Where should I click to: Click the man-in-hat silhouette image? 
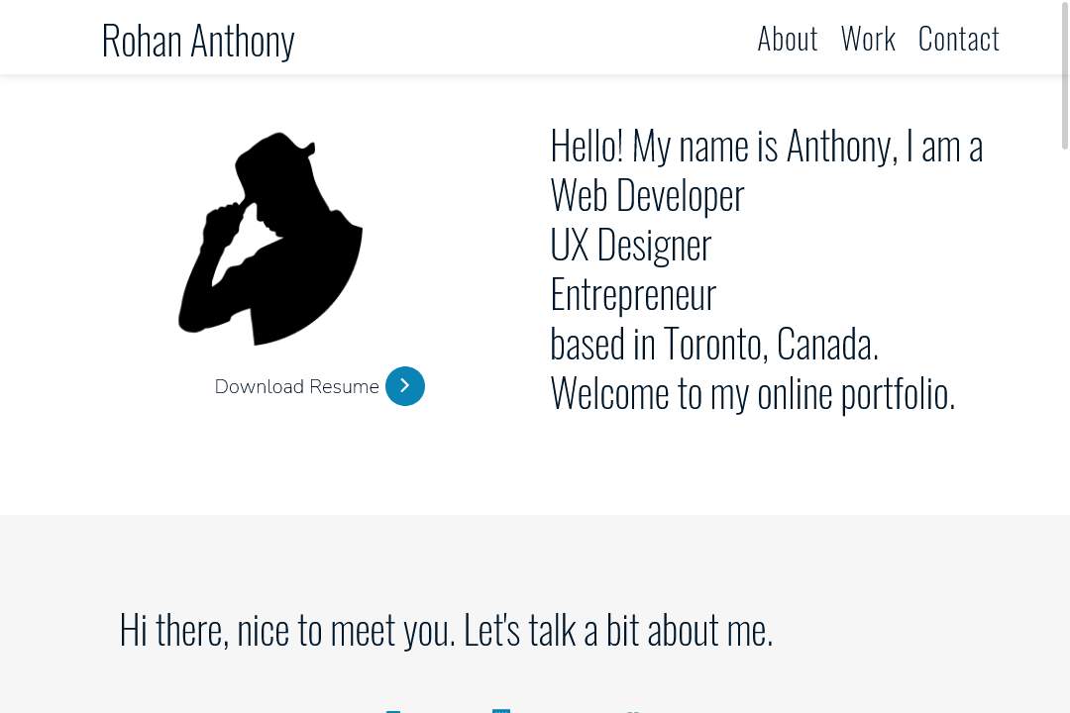(270, 239)
